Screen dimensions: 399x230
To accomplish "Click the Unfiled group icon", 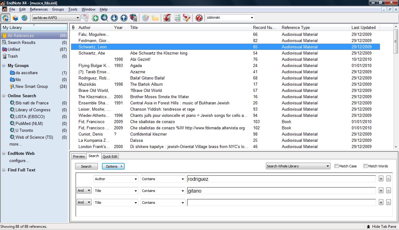I will pyautogui.click(x=4, y=49).
